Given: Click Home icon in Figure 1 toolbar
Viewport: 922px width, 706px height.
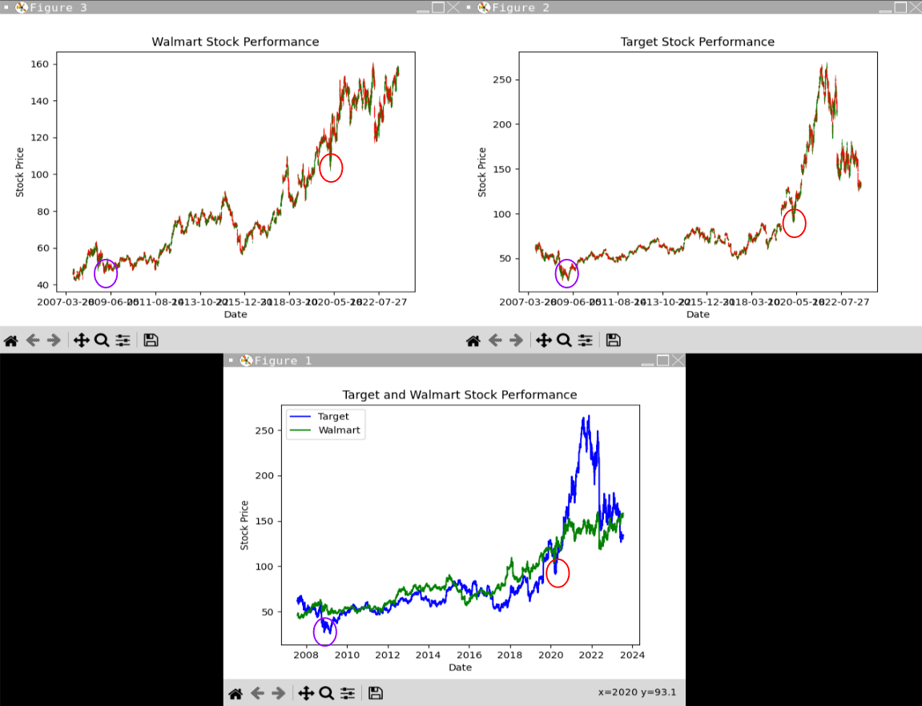Looking at the screenshot, I should tap(236, 693).
